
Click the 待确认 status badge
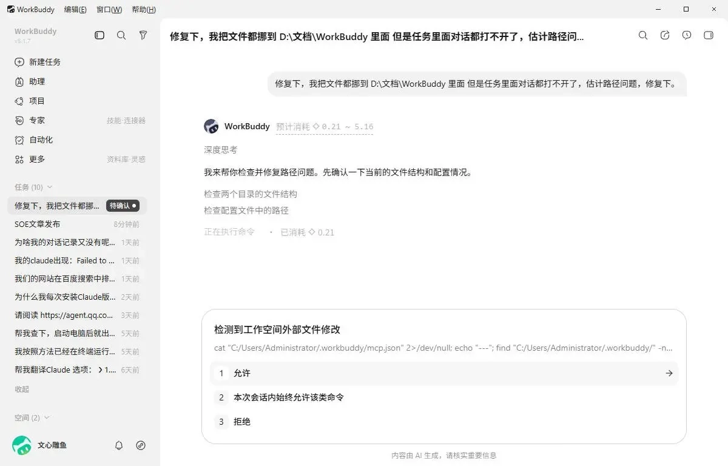coord(123,206)
